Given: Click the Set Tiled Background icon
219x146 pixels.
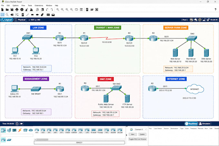Looking at the screenshot, I should coord(204,20).
